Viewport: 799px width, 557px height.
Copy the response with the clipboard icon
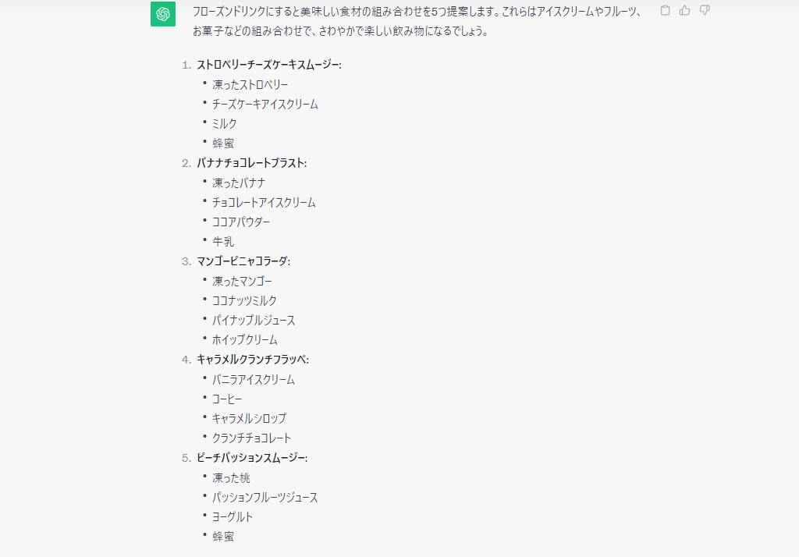coord(665,11)
